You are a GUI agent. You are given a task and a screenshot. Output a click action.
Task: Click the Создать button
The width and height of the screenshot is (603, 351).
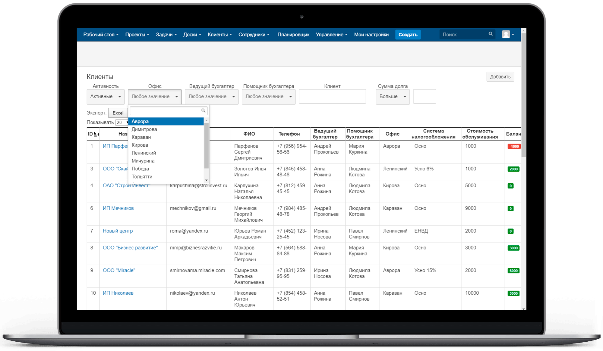click(x=408, y=35)
